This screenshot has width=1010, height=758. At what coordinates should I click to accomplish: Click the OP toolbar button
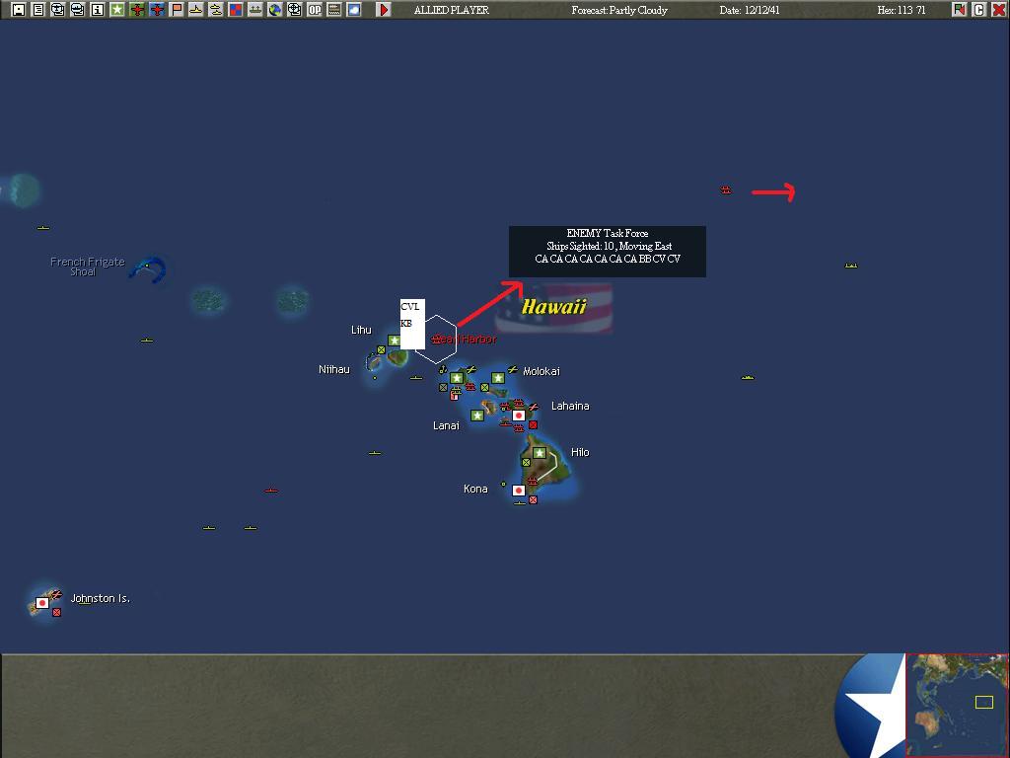pyautogui.click(x=315, y=10)
